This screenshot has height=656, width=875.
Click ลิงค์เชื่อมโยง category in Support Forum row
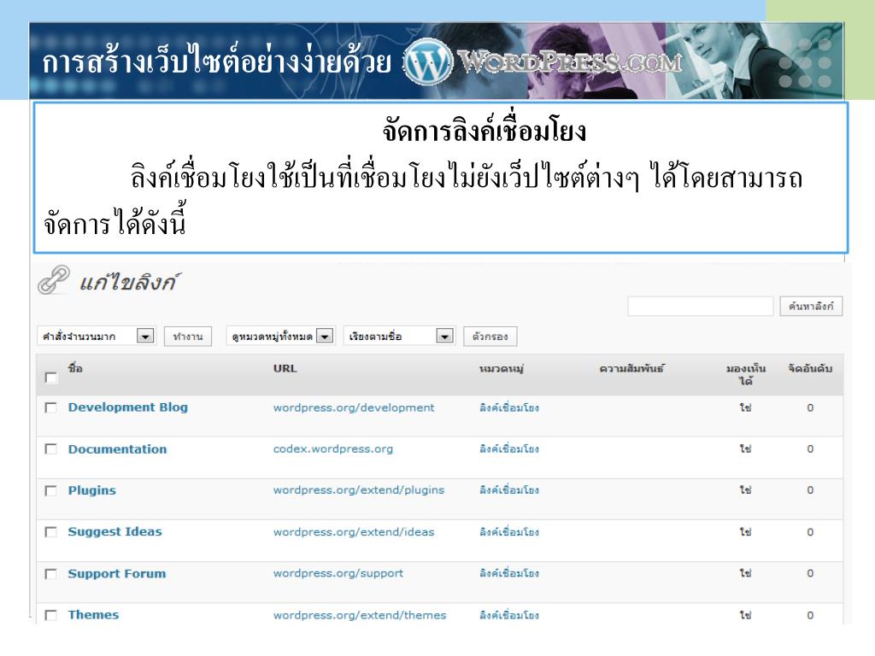(x=509, y=573)
